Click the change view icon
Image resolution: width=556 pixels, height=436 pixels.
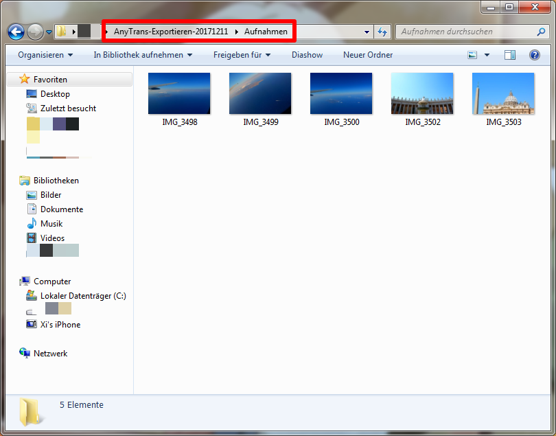click(472, 55)
